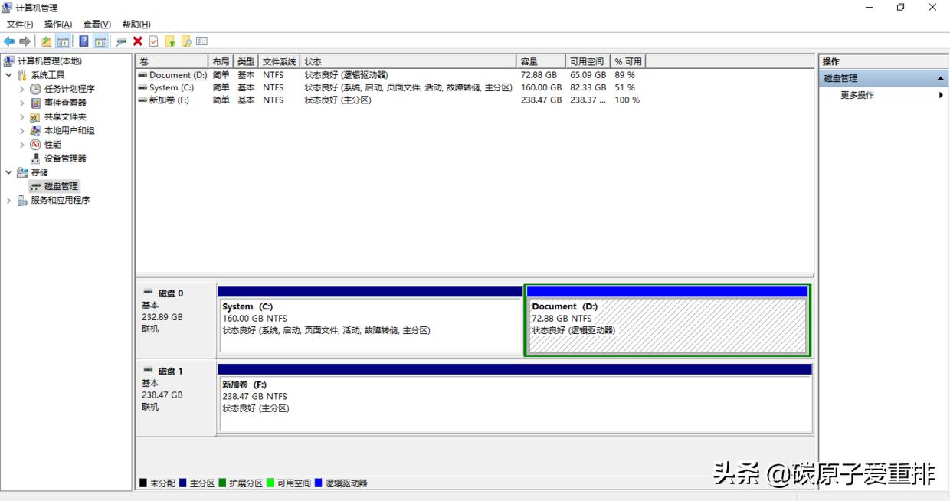
Task: Click the 事件查看器 tree icon
Action: pyautogui.click(x=35, y=103)
